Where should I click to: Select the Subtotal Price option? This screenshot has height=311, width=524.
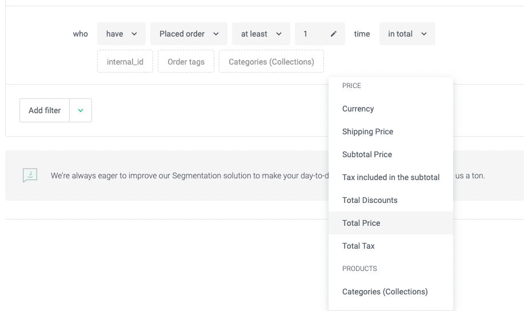tap(367, 154)
